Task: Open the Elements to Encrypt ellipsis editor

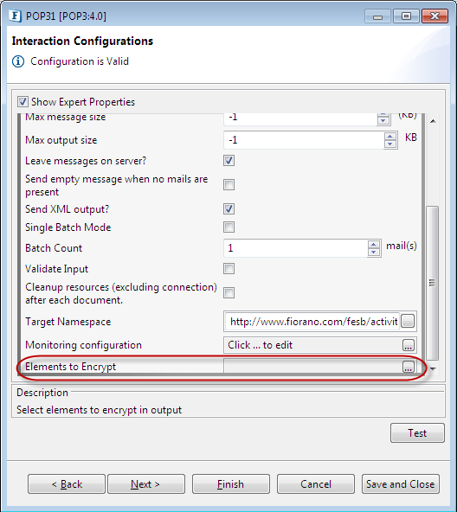Action: click(x=408, y=367)
